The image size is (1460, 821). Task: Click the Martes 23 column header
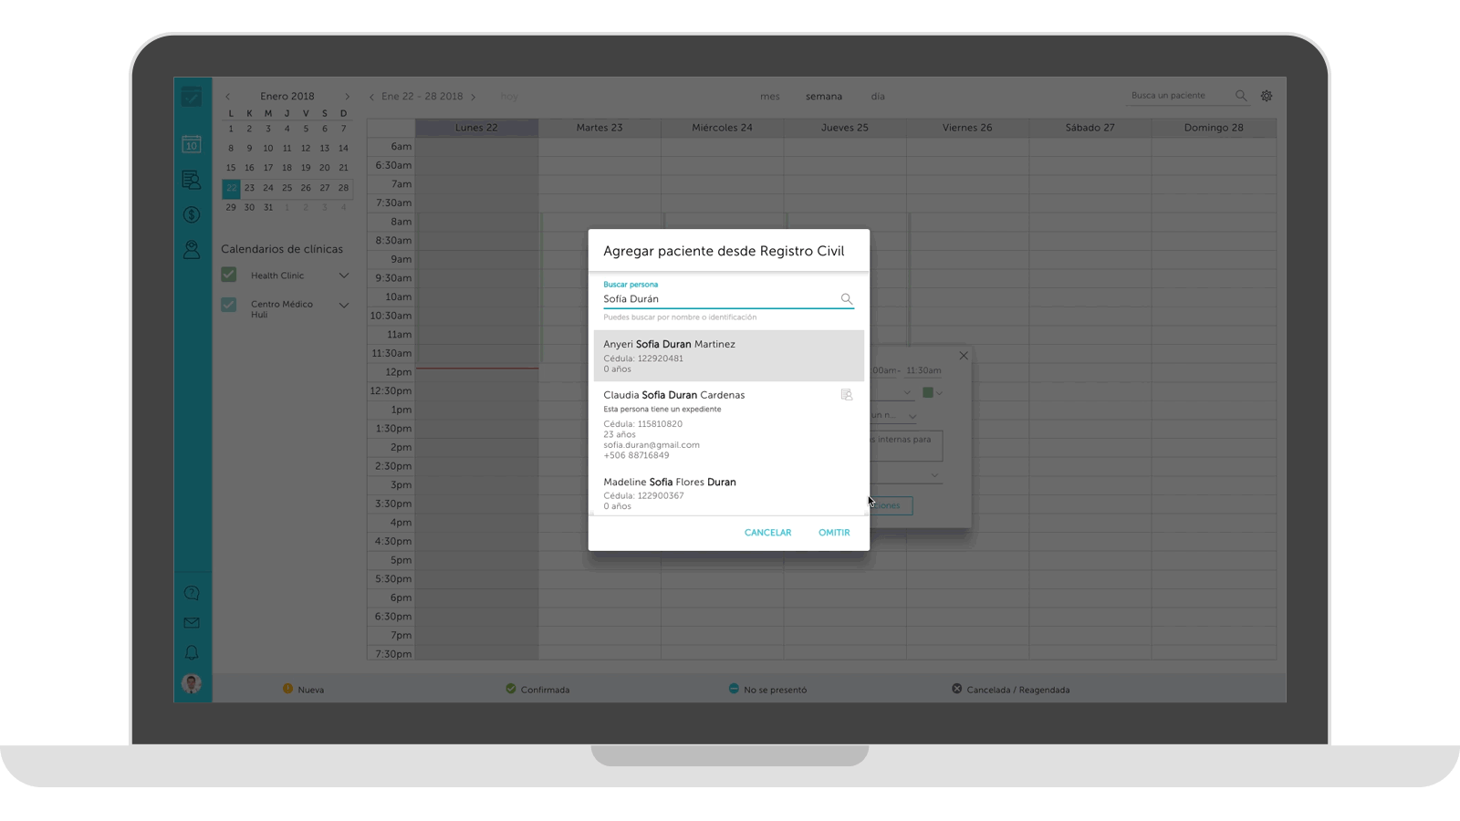tap(600, 128)
